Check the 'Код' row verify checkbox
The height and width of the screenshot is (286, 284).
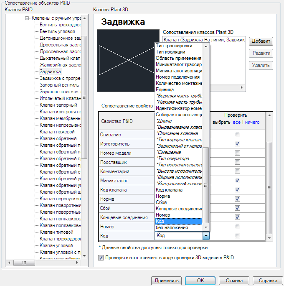237,236
